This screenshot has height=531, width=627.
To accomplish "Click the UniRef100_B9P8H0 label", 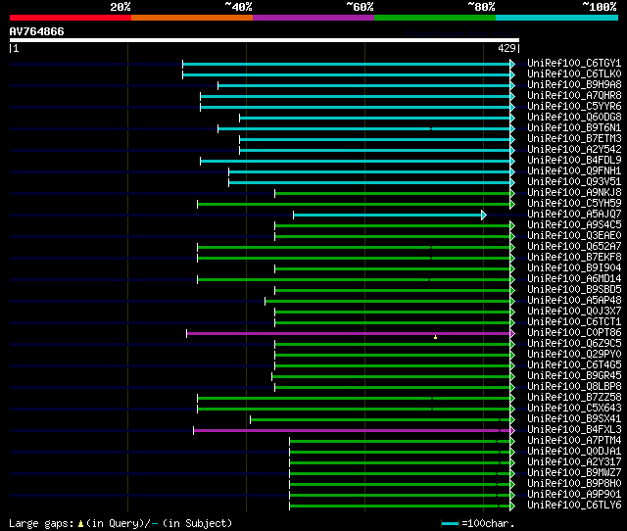I will [574, 484].
